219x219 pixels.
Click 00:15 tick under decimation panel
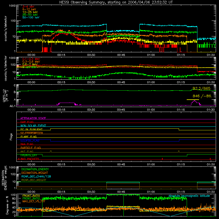pos(61,192)
